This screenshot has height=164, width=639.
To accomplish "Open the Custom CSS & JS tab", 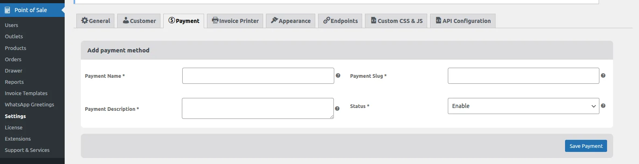I will (x=396, y=21).
